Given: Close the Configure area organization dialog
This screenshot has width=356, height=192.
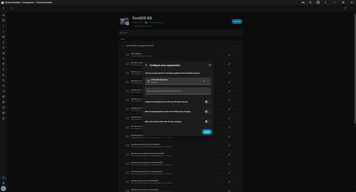Looking at the screenshot, I should [x=146, y=65].
